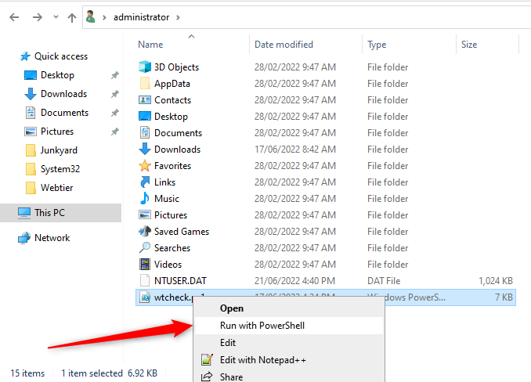Screen dimensions: 531x382
Task: Select the Saved Games icon
Action: click(145, 232)
